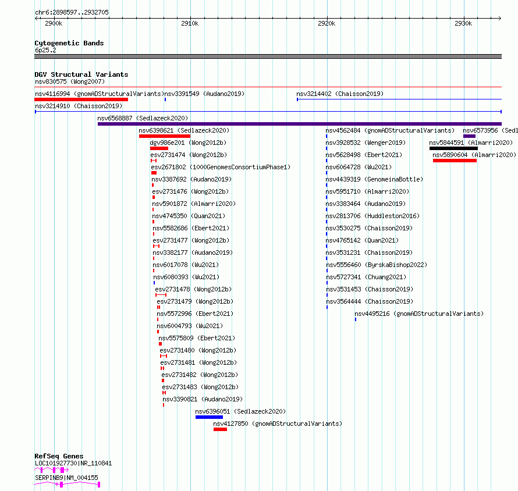Open nsv4562484 (gnomADStructuralVariants) label
This screenshot has height=491, width=518.
390,130
